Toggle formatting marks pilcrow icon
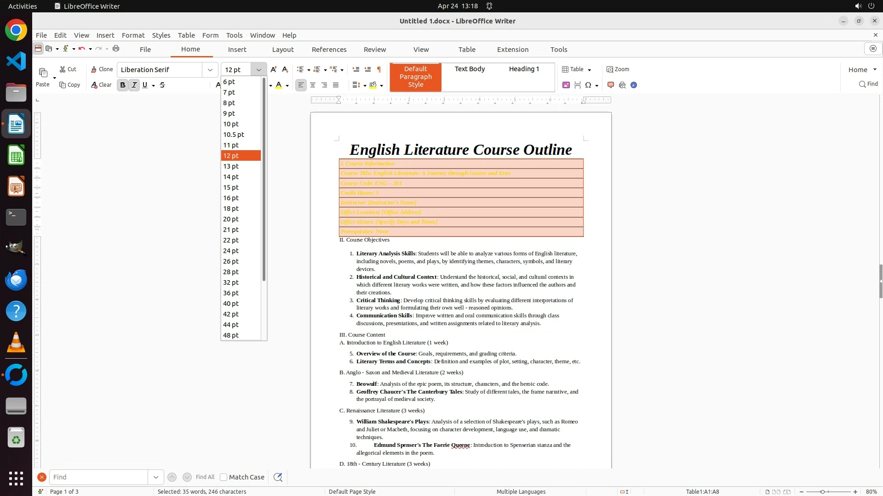Image resolution: width=883 pixels, height=496 pixels. (379, 69)
